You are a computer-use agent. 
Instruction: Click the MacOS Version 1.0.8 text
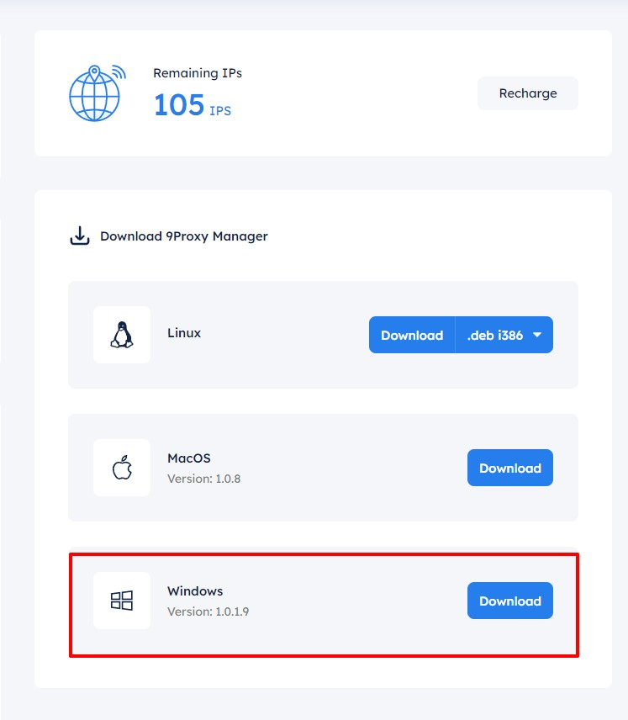point(204,479)
